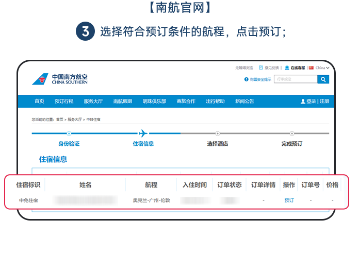Click 在线客服 link
Screen dimensions: 359x253
[x=298, y=68]
